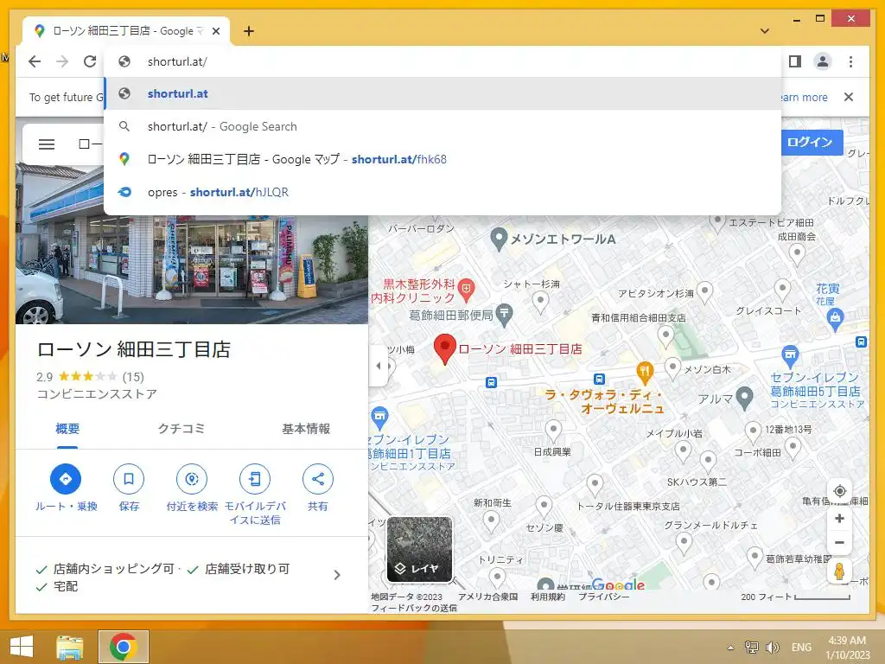
Task: Click the volume speaker tray icon
Action: (x=773, y=647)
